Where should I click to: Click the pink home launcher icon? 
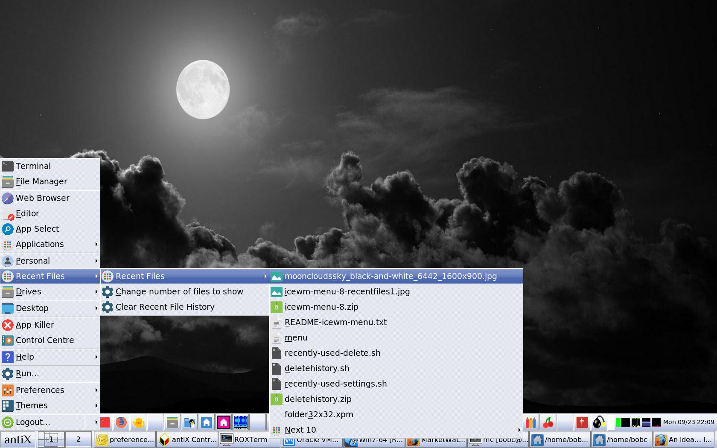pos(223,422)
